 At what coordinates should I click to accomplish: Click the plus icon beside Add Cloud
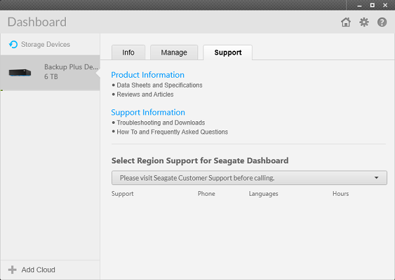[x=12, y=269]
